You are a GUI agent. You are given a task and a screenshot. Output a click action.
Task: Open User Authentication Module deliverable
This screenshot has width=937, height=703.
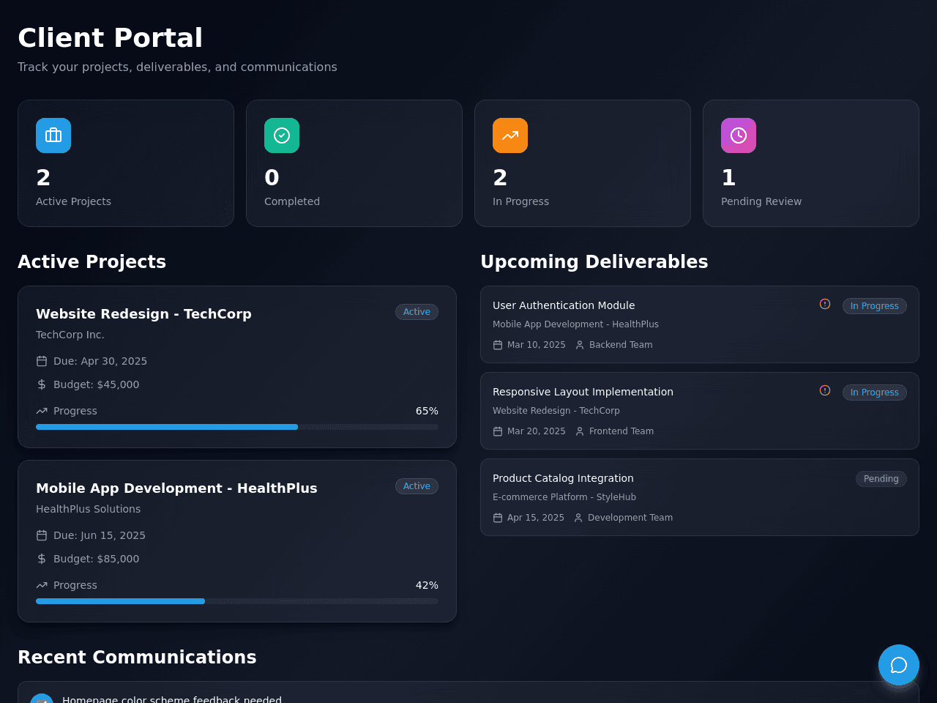[564, 305]
